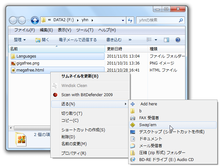Click yhn in the address path
Viewport: 220px width, 167px height.
pyautogui.click(x=85, y=20)
